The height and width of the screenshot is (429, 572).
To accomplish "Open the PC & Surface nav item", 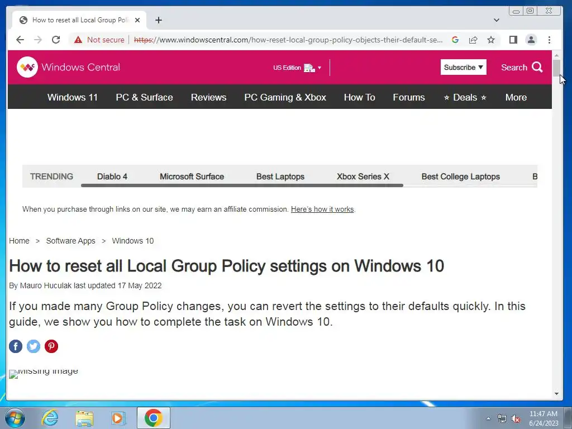I will coord(145,97).
